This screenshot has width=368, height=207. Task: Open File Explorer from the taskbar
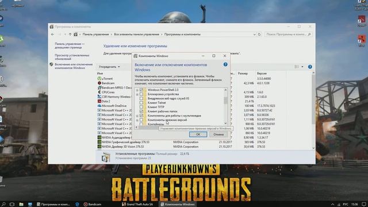tap(21, 205)
